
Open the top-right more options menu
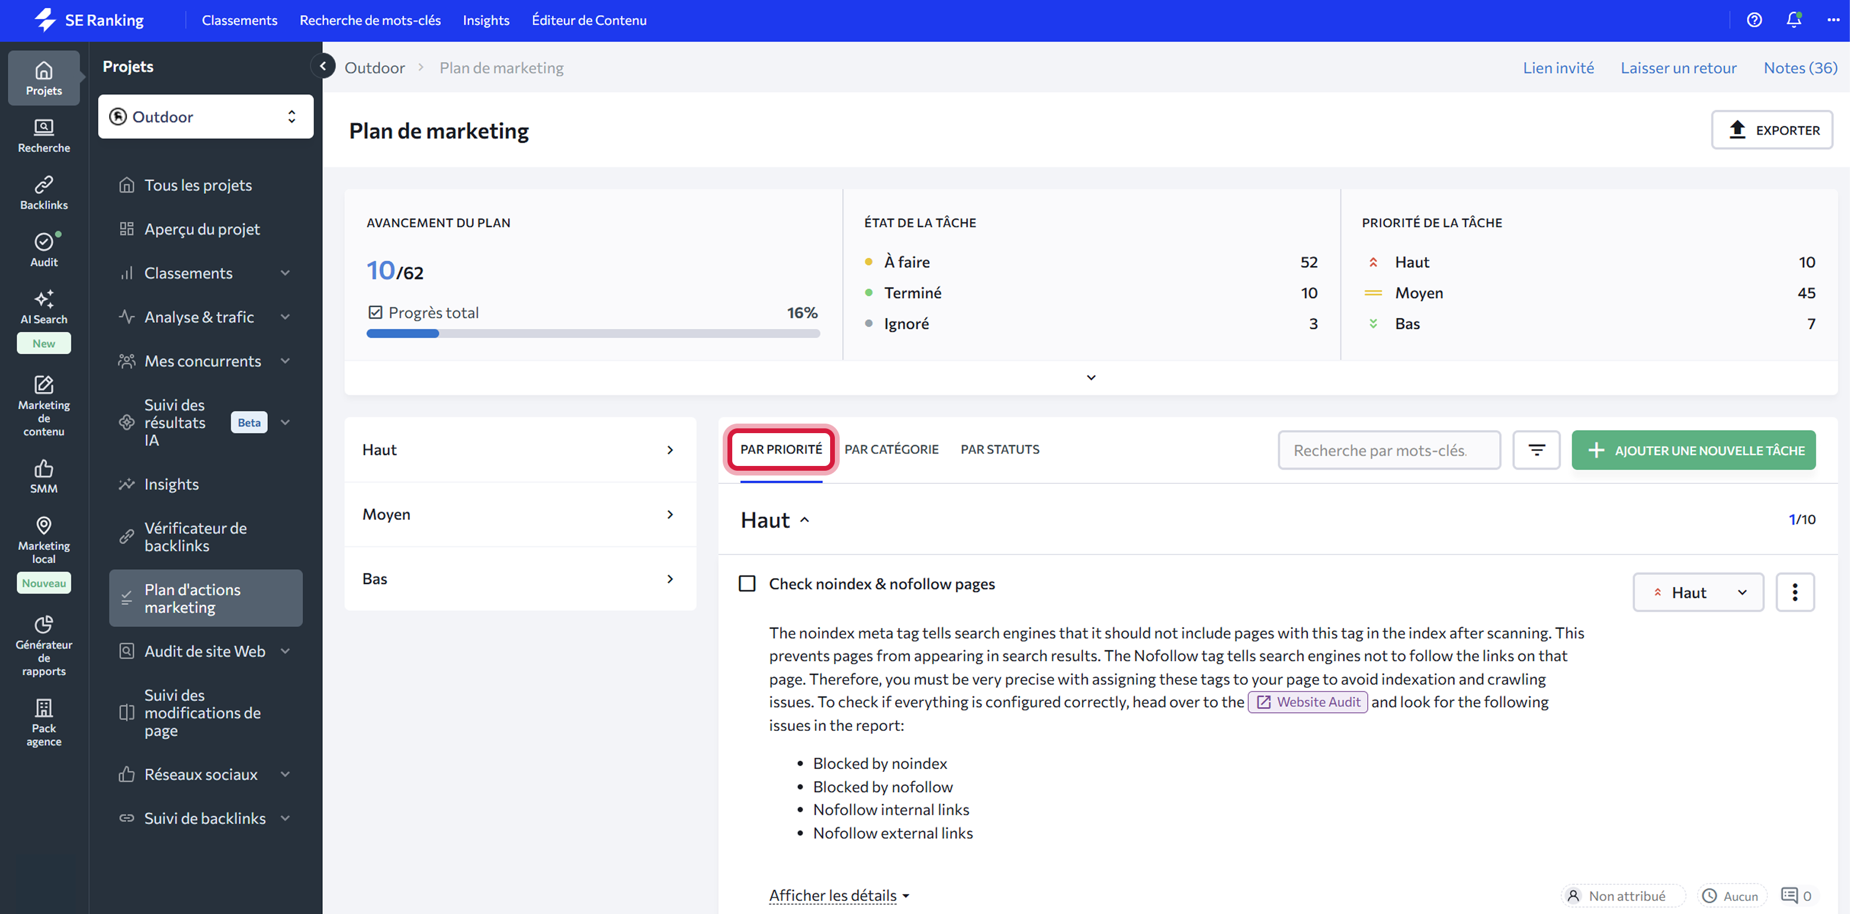click(x=1833, y=20)
